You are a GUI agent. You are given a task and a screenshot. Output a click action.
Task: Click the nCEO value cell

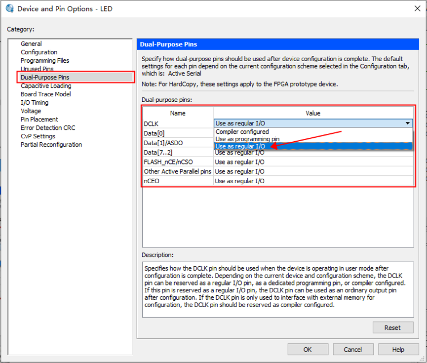pyautogui.click(x=313, y=181)
